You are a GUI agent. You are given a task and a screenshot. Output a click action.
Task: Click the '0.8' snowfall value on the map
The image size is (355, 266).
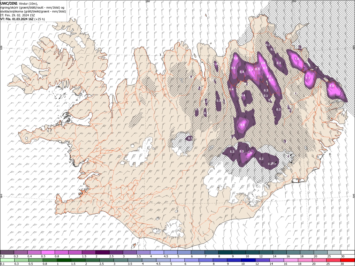tap(263, 63)
